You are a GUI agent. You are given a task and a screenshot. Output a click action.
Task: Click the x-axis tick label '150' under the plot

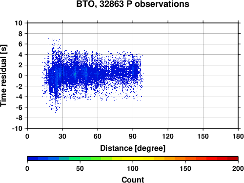pos(203,136)
